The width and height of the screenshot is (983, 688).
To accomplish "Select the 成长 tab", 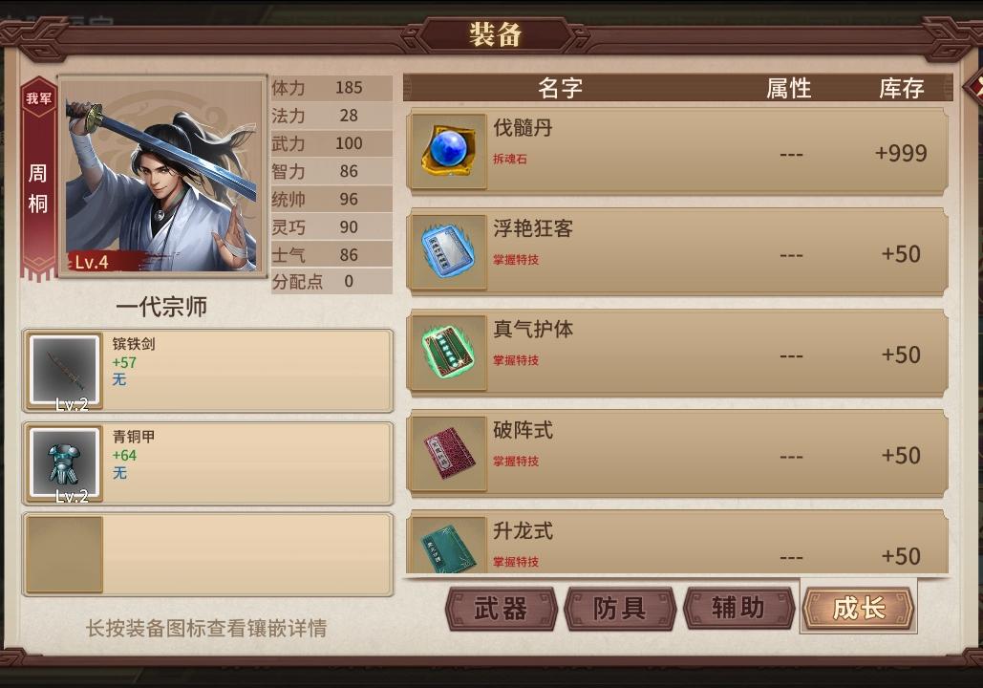I will coord(858,609).
